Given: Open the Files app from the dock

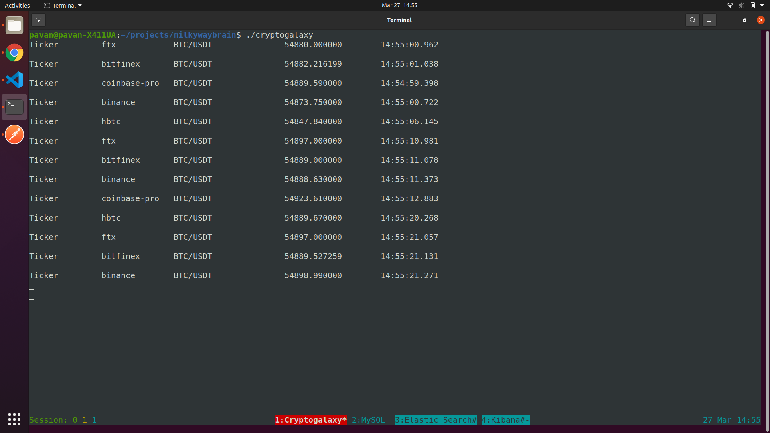Looking at the screenshot, I should (14, 26).
